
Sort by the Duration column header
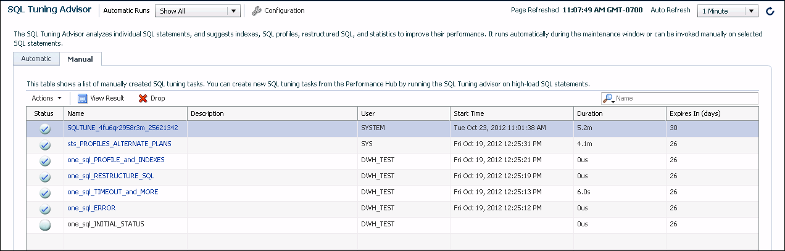pos(589,113)
